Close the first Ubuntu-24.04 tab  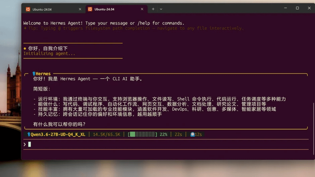[x=80, y=9]
